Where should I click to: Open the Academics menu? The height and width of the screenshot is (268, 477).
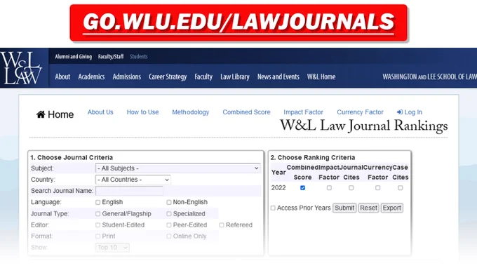pos(91,76)
